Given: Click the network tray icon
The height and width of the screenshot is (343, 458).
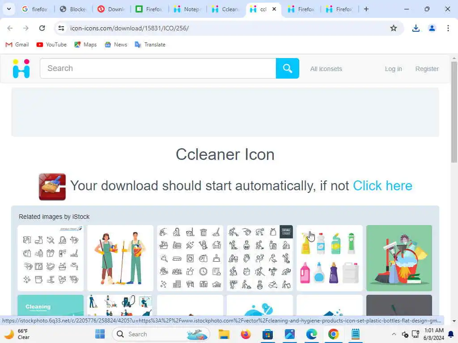Looking at the screenshot, I should [416, 334].
